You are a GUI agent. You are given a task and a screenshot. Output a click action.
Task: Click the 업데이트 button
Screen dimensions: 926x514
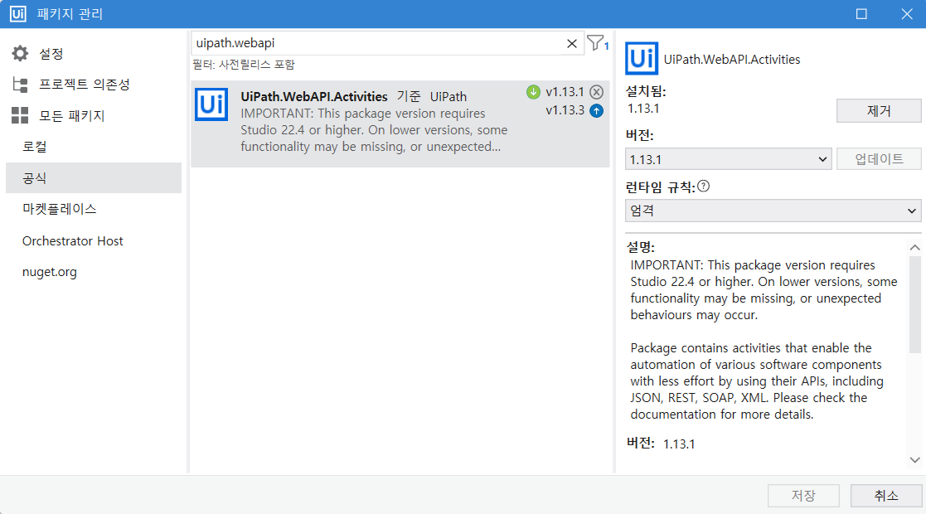click(878, 159)
